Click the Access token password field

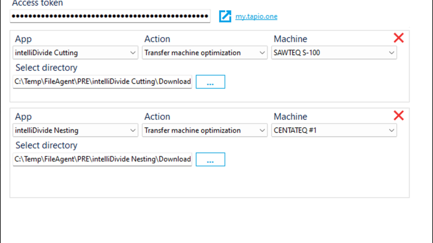coord(110,16)
